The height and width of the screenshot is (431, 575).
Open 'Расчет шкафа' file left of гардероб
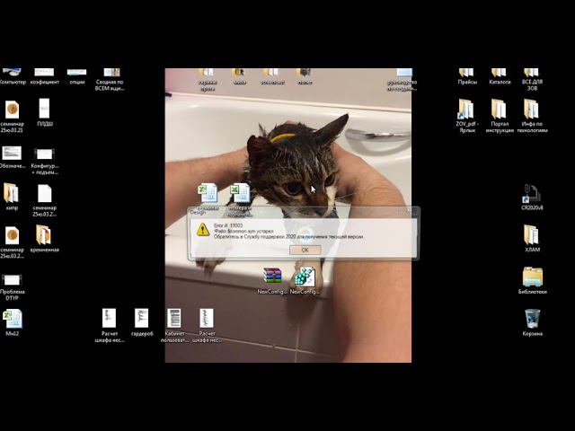110,325
